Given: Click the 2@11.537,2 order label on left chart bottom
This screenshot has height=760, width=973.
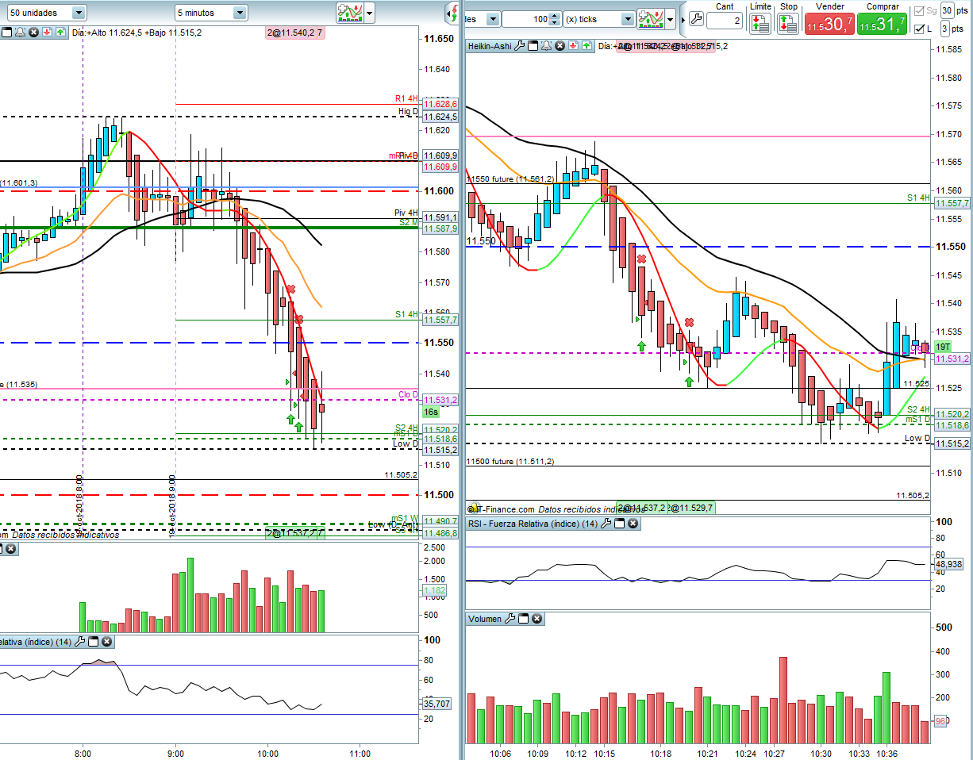Looking at the screenshot, I should (294, 534).
